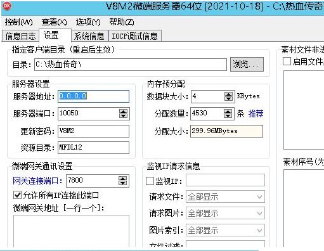This screenshot has height=251, width=324.
Task: Click the list box under 素材文件非法
Action: tap(304, 110)
